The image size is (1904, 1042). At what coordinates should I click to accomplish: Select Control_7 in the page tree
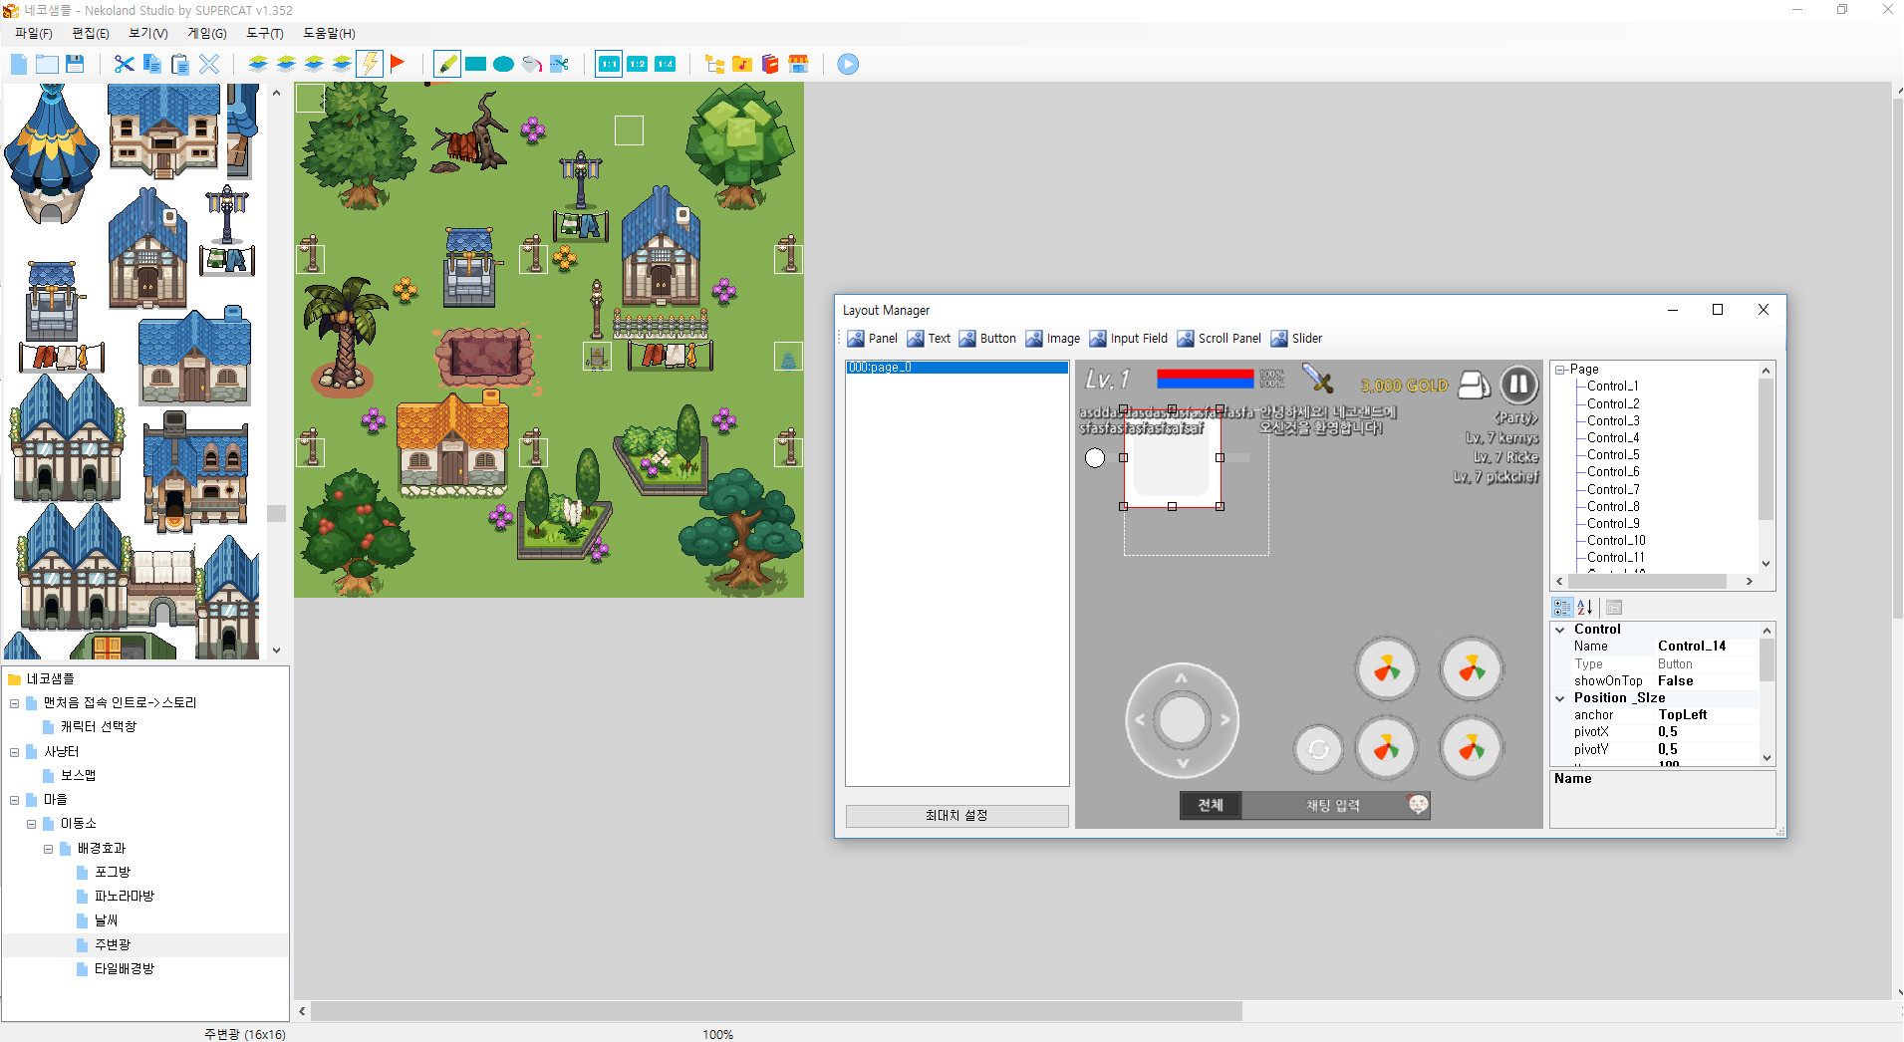pyautogui.click(x=1612, y=489)
